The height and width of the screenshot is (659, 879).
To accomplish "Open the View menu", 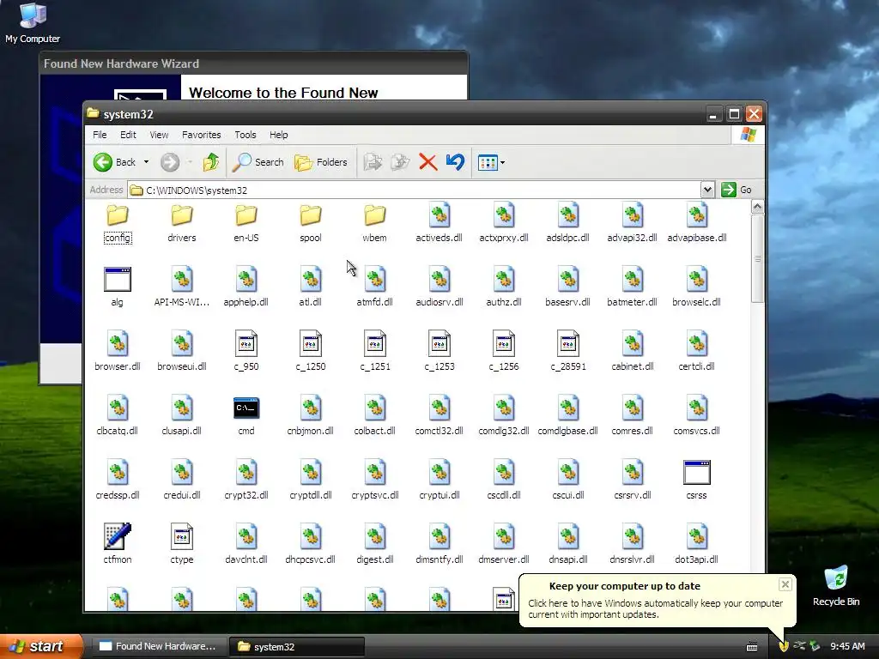I will [159, 135].
